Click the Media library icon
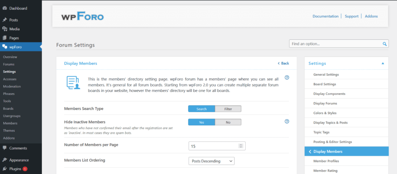The image size is (397, 174). pos(5,29)
